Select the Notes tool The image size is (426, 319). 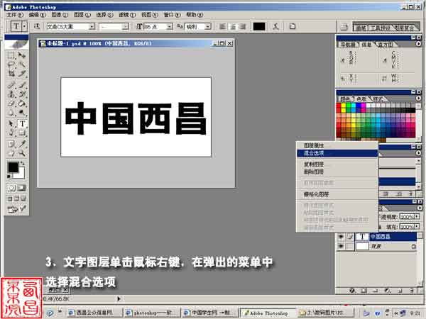(x=11, y=144)
